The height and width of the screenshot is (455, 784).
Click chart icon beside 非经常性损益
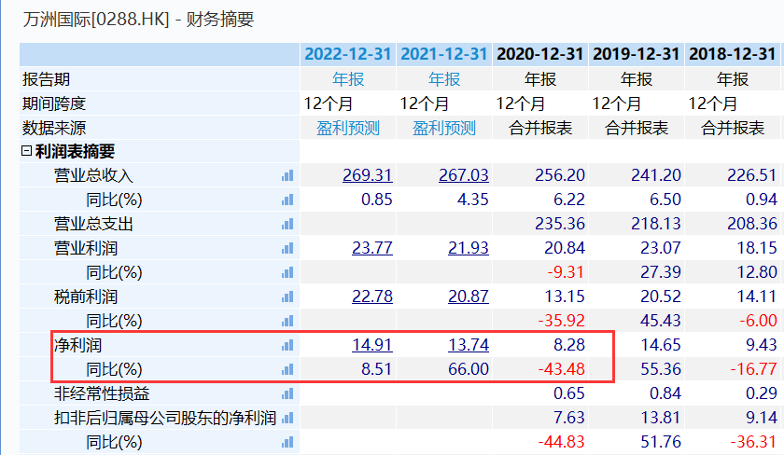(287, 394)
